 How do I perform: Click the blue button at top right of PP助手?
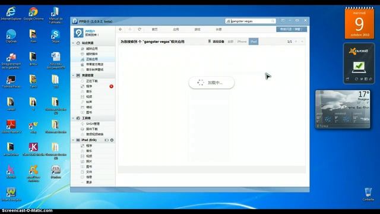(292, 29)
